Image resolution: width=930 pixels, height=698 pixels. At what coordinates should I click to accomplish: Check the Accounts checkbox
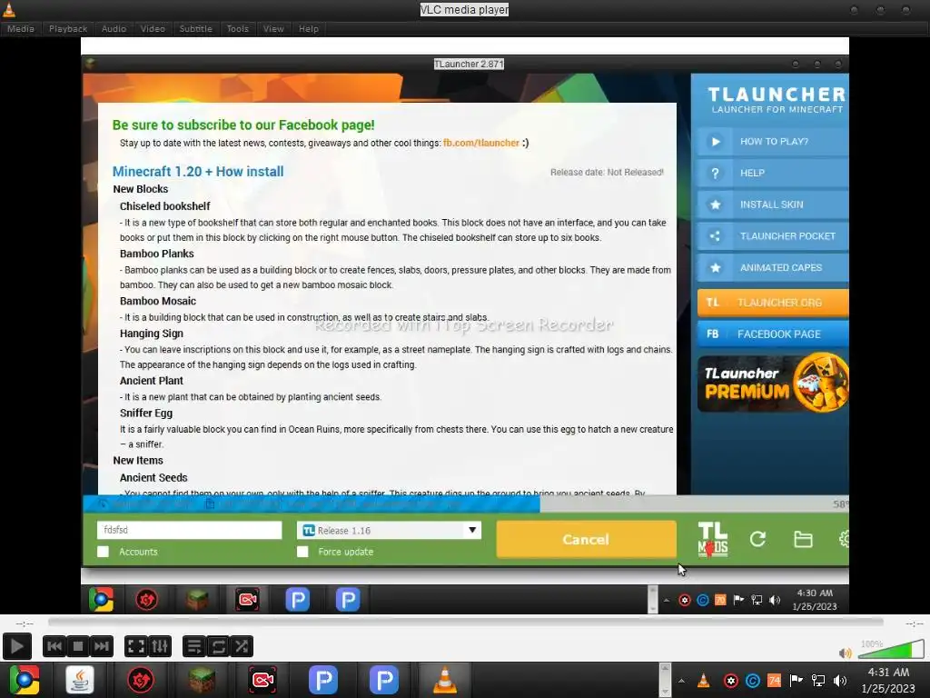tap(104, 552)
